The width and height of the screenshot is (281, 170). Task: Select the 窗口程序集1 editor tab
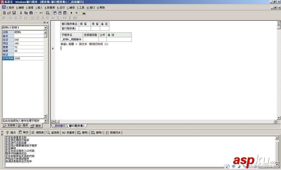point(77,126)
